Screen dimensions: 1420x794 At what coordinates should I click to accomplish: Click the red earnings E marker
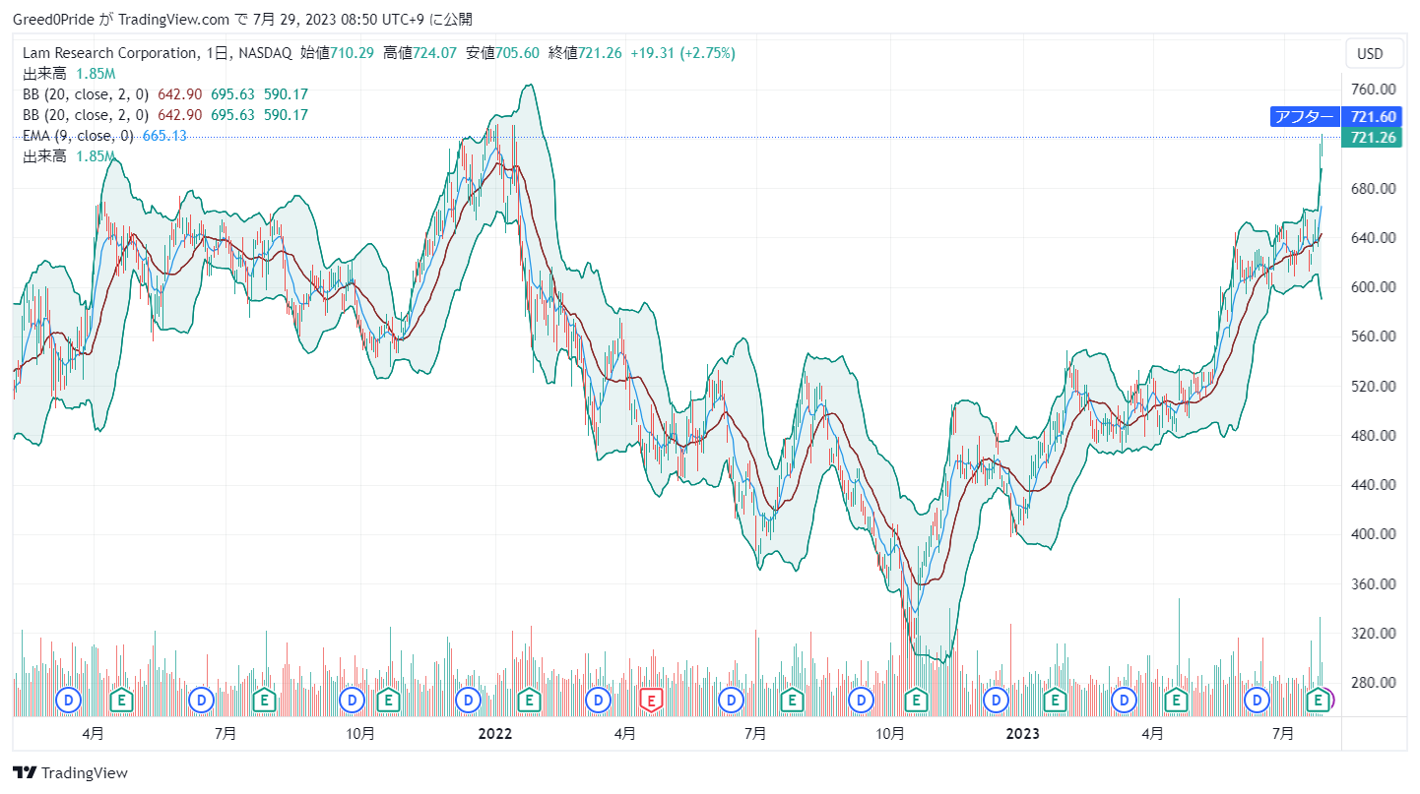[649, 701]
